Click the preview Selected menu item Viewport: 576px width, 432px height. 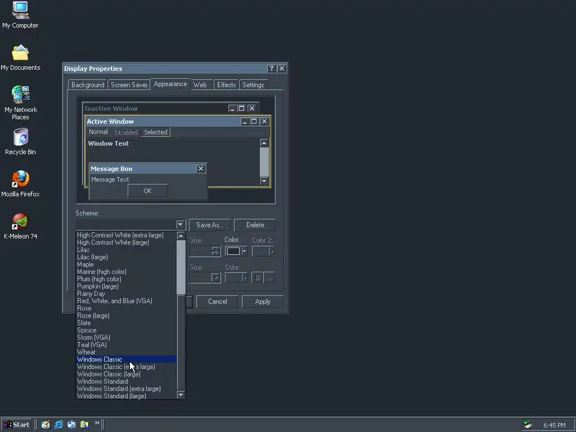point(155,132)
